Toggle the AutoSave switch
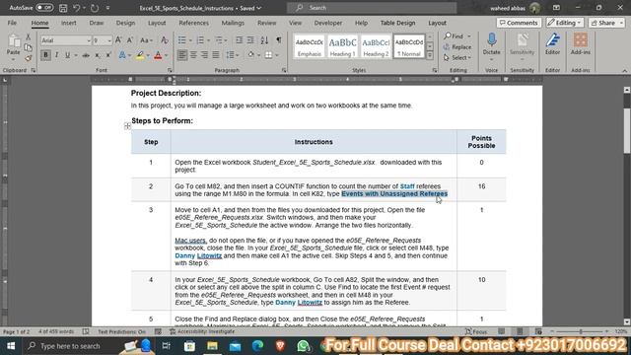This screenshot has width=631, height=355. [x=44, y=8]
